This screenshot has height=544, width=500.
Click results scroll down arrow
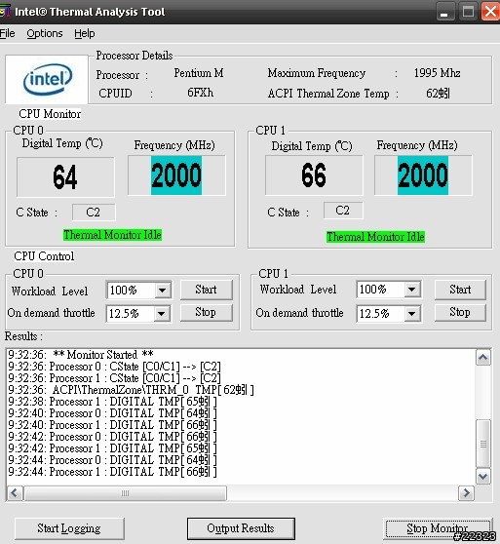click(483, 476)
